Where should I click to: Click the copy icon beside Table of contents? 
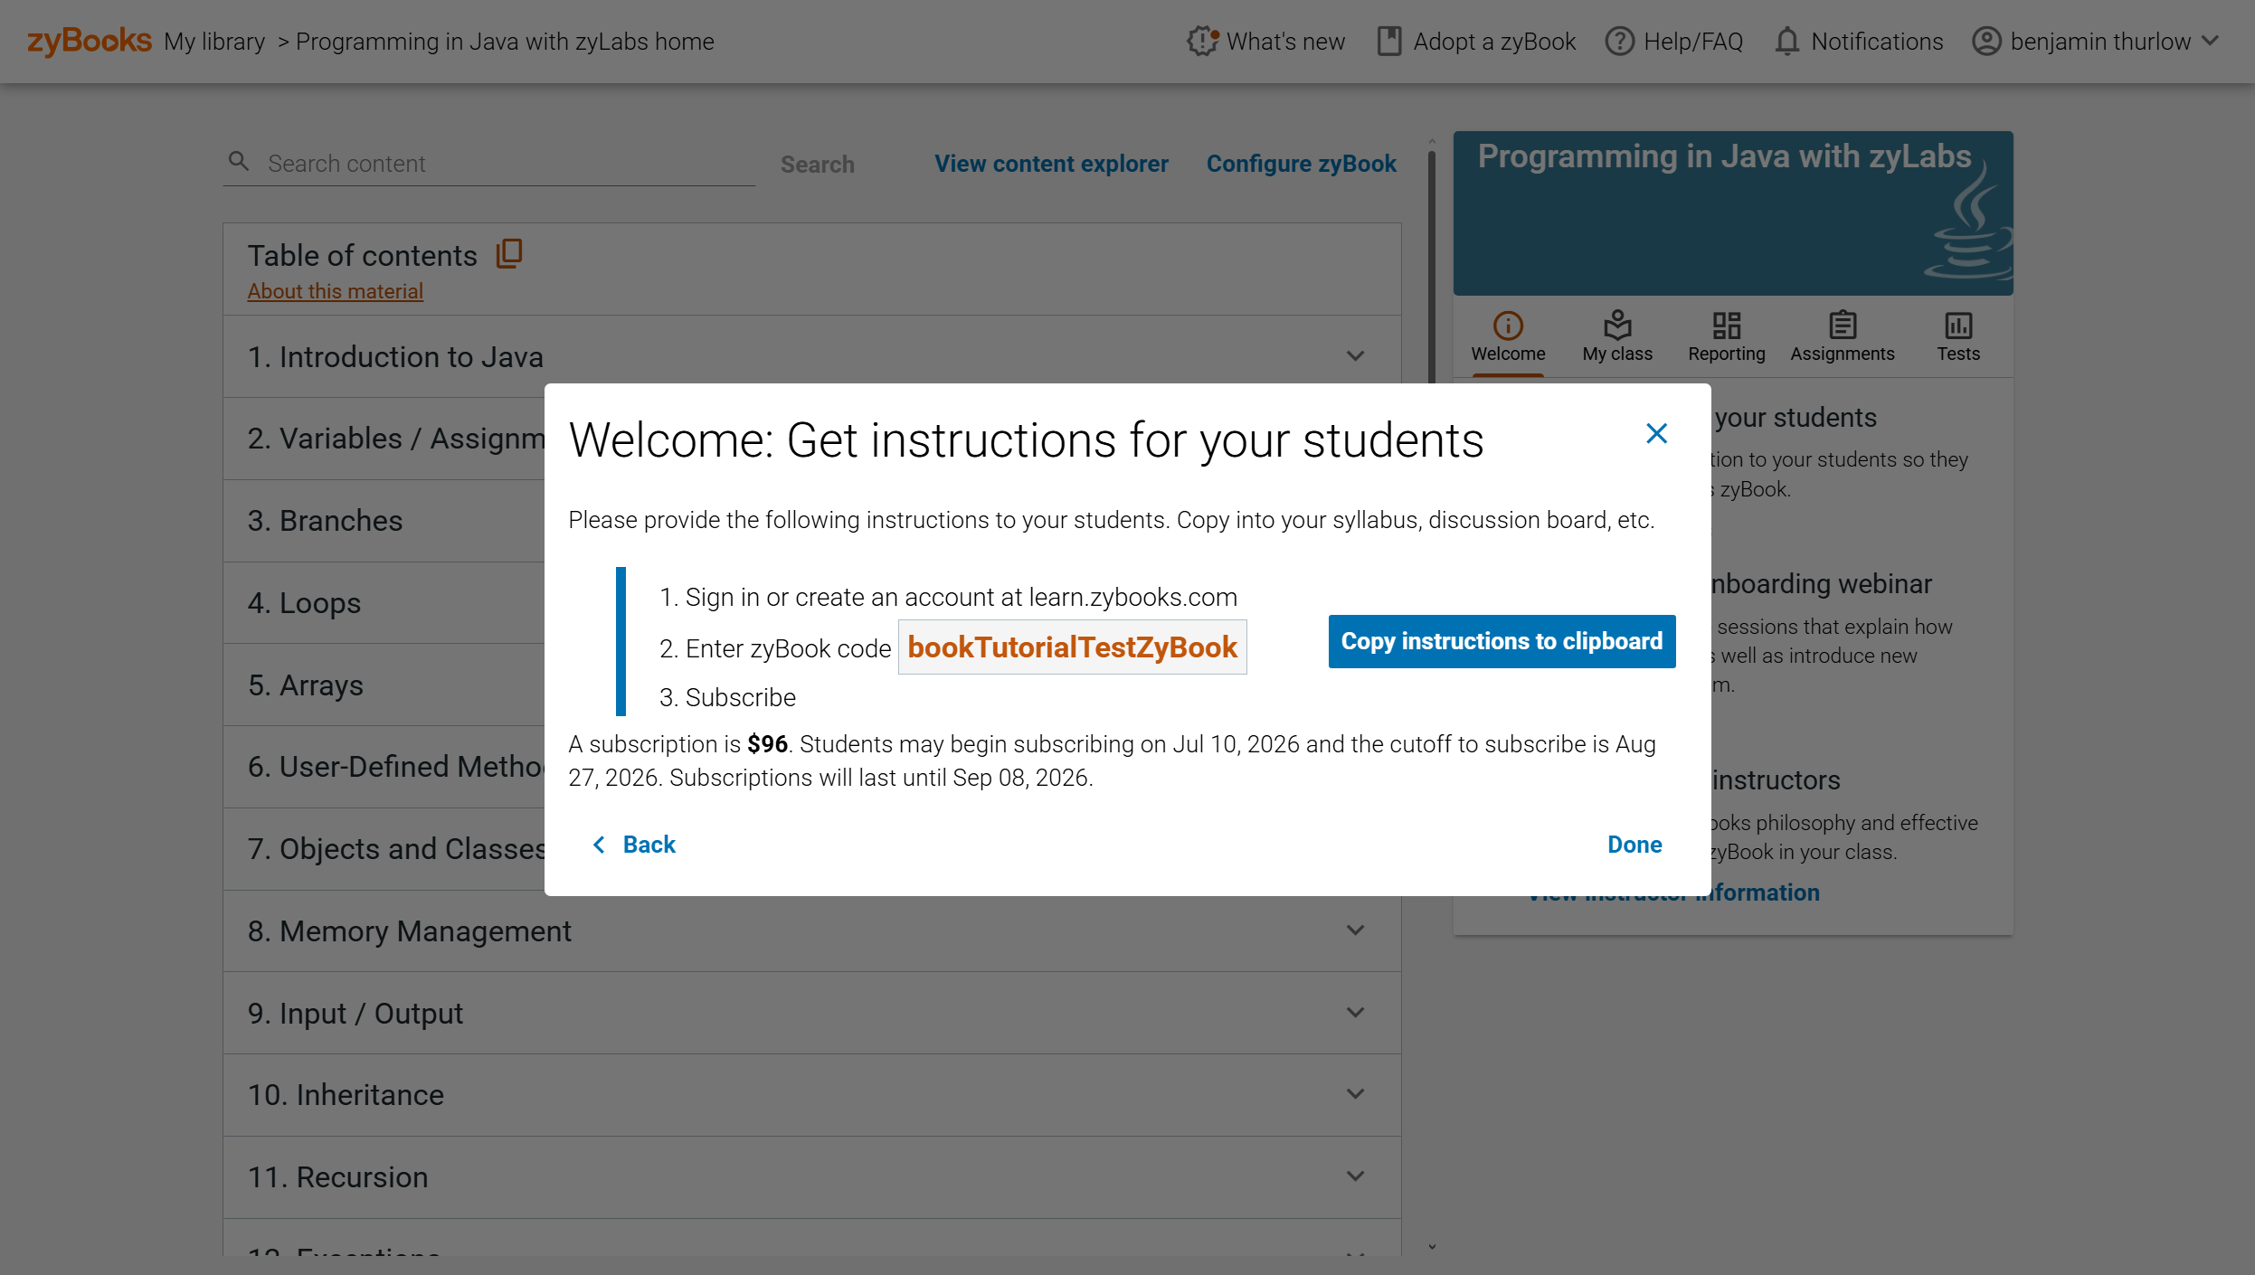pos(509,254)
